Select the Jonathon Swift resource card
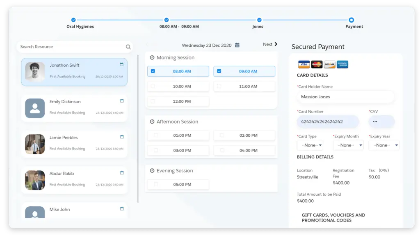420x235 pixels. coord(74,72)
